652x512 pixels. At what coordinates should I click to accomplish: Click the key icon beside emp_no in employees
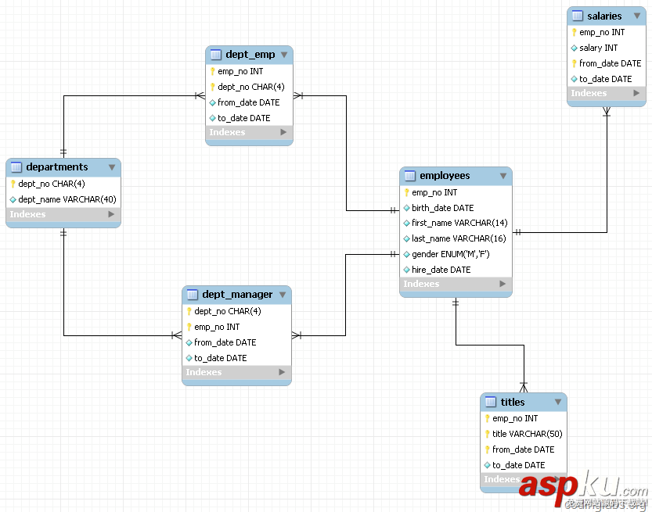pos(408,192)
